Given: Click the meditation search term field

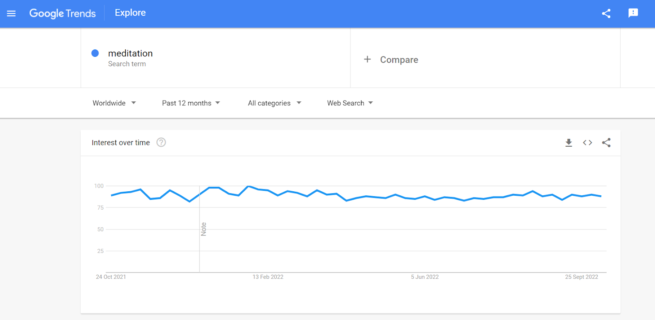Looking at the screenshot, I should (131, 54).
